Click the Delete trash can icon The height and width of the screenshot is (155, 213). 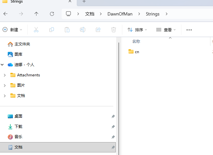[x=114, y=30]
